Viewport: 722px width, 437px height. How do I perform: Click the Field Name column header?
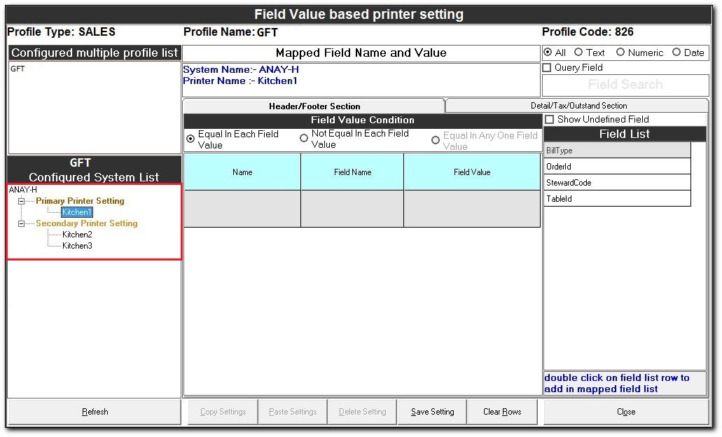(x=352, y=172)
